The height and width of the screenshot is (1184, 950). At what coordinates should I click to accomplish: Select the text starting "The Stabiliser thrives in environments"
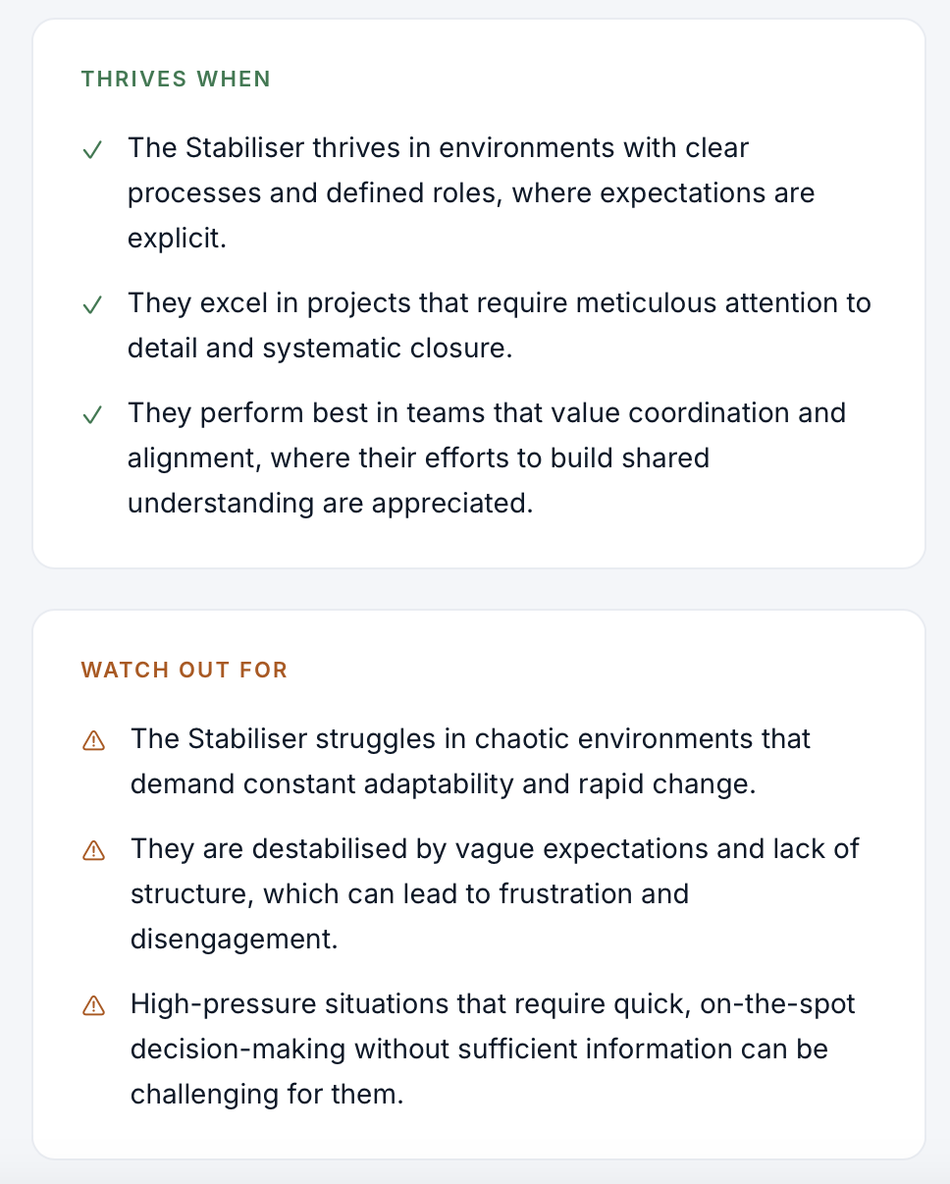(438, 148)
